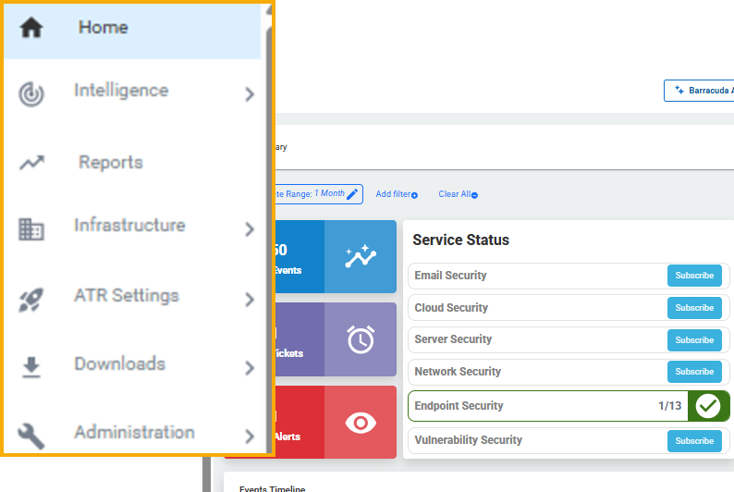734x492 pixels.
Task: Expand the Intelligence submenu chevron
Action: [x=250, y=93]
